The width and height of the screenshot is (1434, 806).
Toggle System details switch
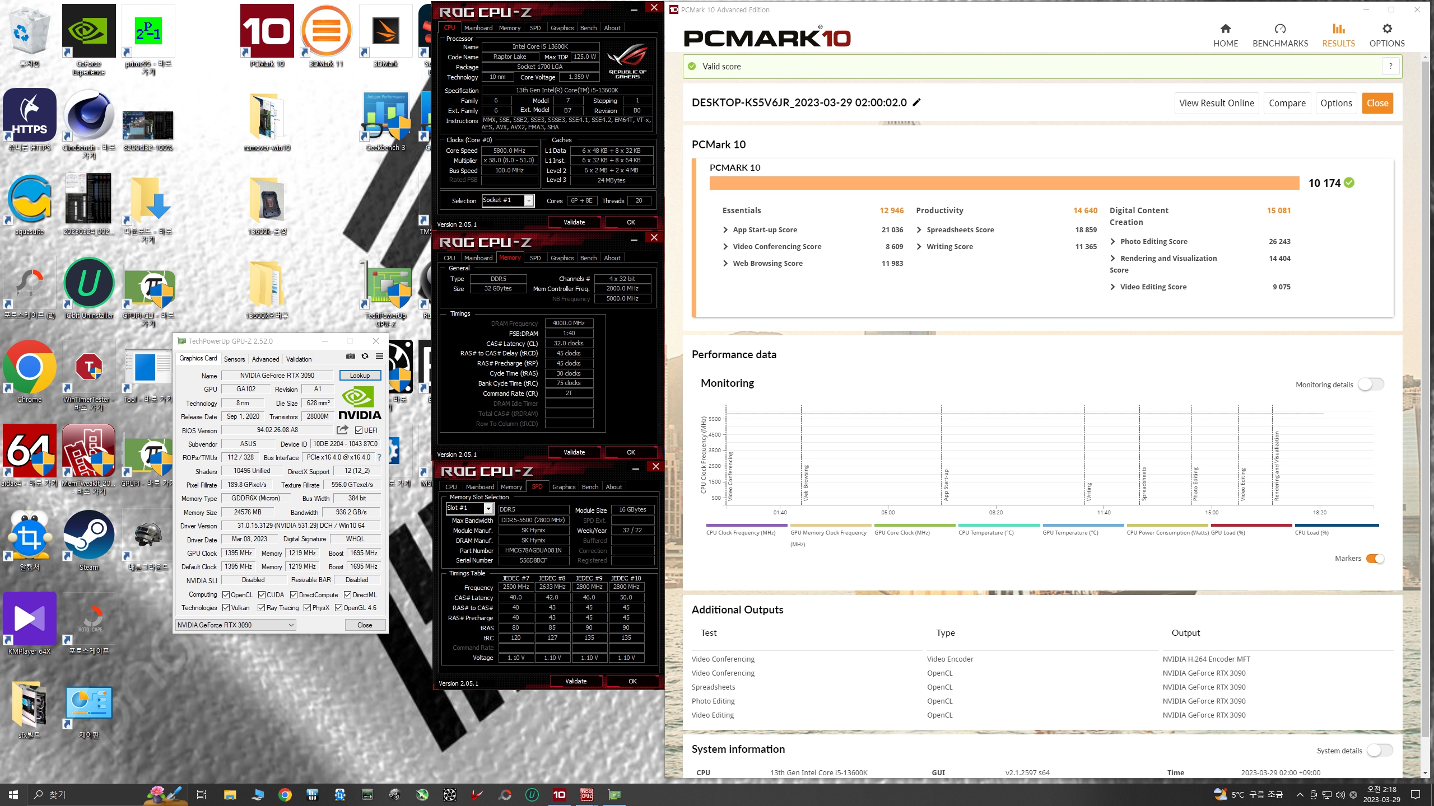(x=1380, y=750)
